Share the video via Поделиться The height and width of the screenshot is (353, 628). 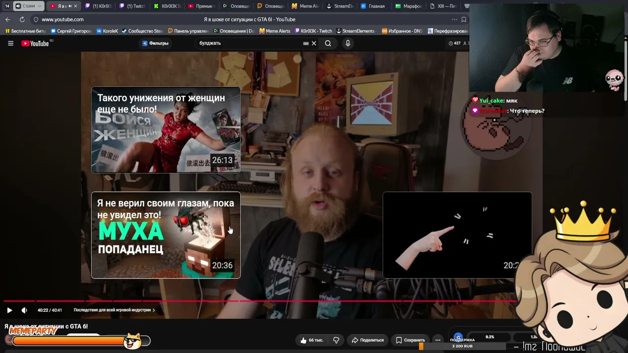368,340
